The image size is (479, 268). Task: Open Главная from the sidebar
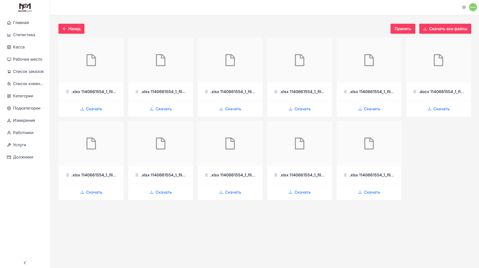pos(21,23)
